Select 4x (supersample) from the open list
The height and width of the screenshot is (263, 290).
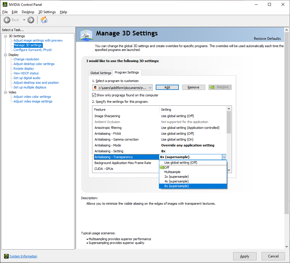point(176,181)
